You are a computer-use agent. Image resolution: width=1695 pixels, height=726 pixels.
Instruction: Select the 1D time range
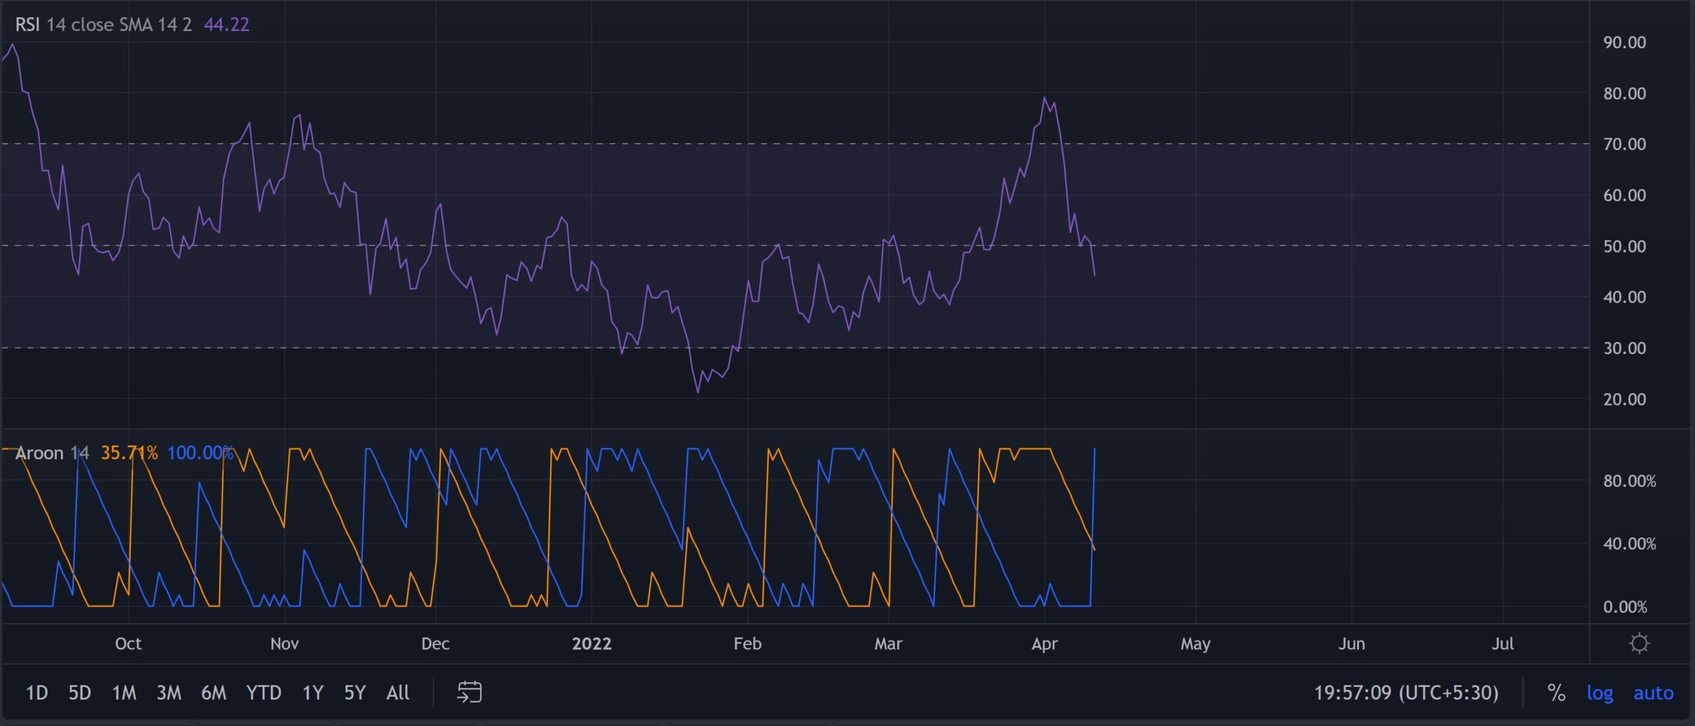[36, 693]
